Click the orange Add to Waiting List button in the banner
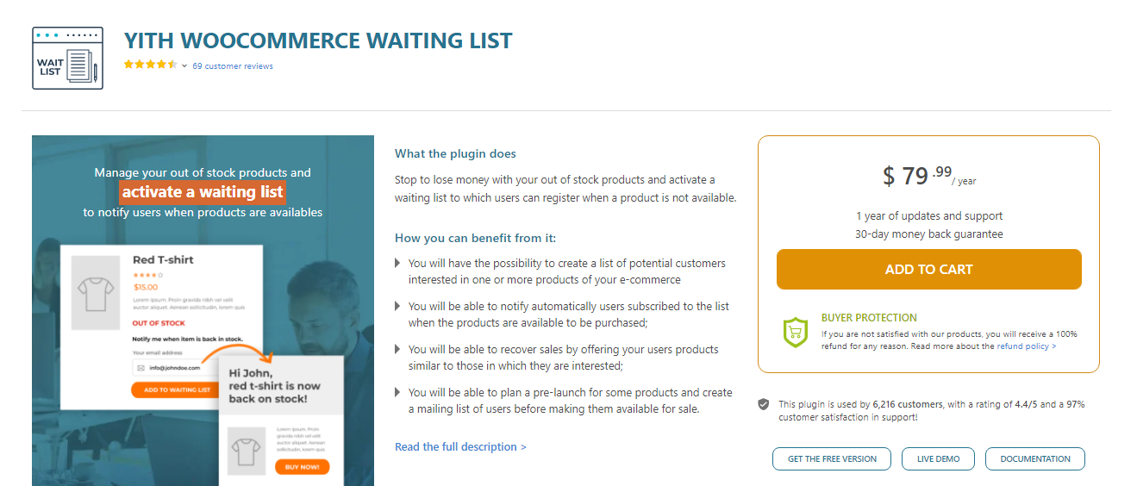This screenshot has height=486, width=1137. [x=177, y=389]
